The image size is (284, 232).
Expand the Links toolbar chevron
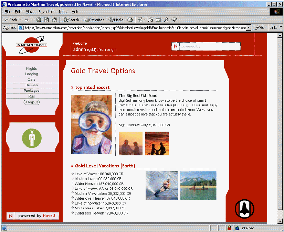tap(281, 26)
